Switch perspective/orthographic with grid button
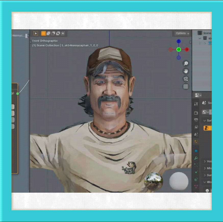 pyautogui.click(x=186, y=87)
